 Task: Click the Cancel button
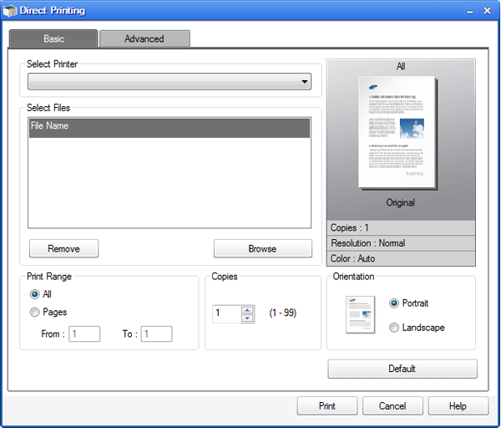[x=392, y=406]
